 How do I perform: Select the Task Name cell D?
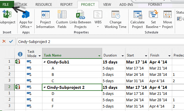(72, 93)
